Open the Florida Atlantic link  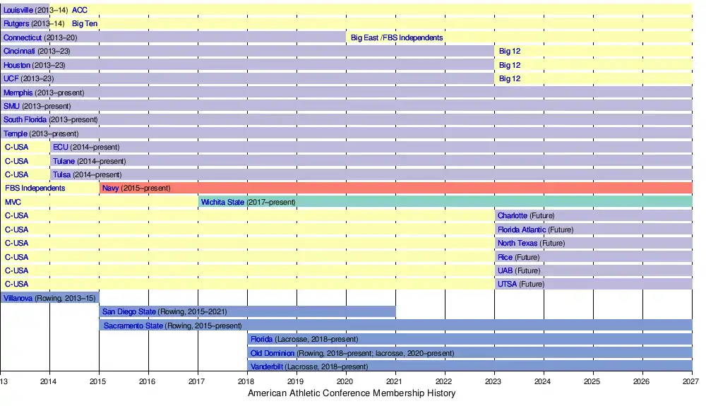[x=522, y=229]
